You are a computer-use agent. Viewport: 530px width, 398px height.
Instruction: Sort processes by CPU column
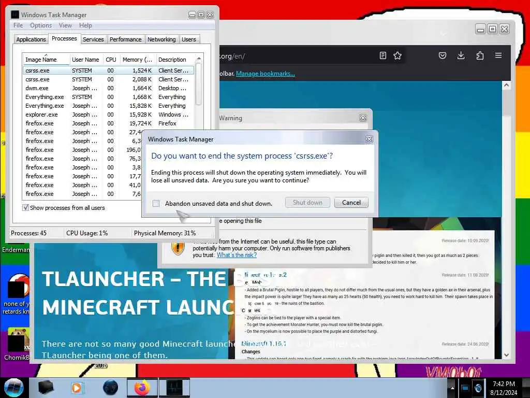111,60
